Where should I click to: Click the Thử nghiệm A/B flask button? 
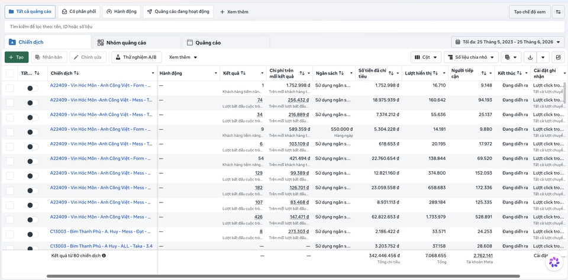pyautogui.click(x=137, y=57)
